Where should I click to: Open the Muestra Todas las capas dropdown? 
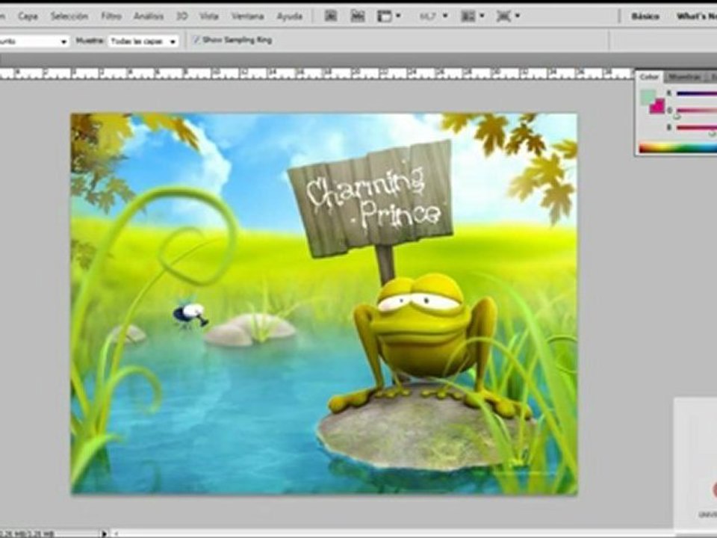(x=143, y=41)
